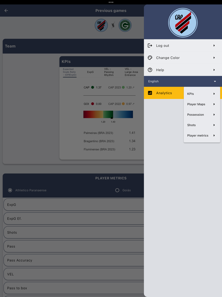The height and width of the screenshot is (297, 222).
Task: Click trend arrow next to CAP 2023 1.20
Action: coord(134,87)
